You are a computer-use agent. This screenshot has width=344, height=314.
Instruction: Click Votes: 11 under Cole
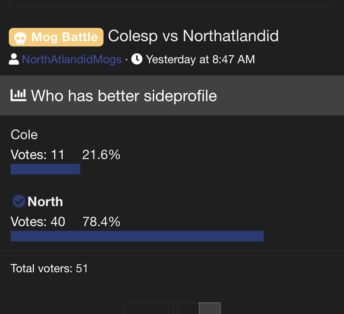pos(38,154)
